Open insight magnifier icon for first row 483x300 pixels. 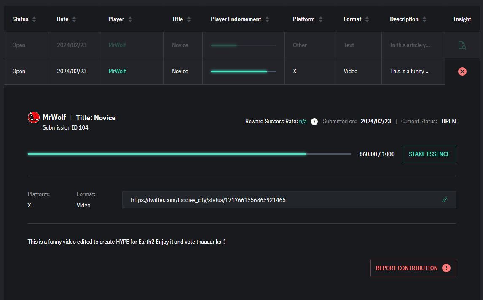coord(462,45)
